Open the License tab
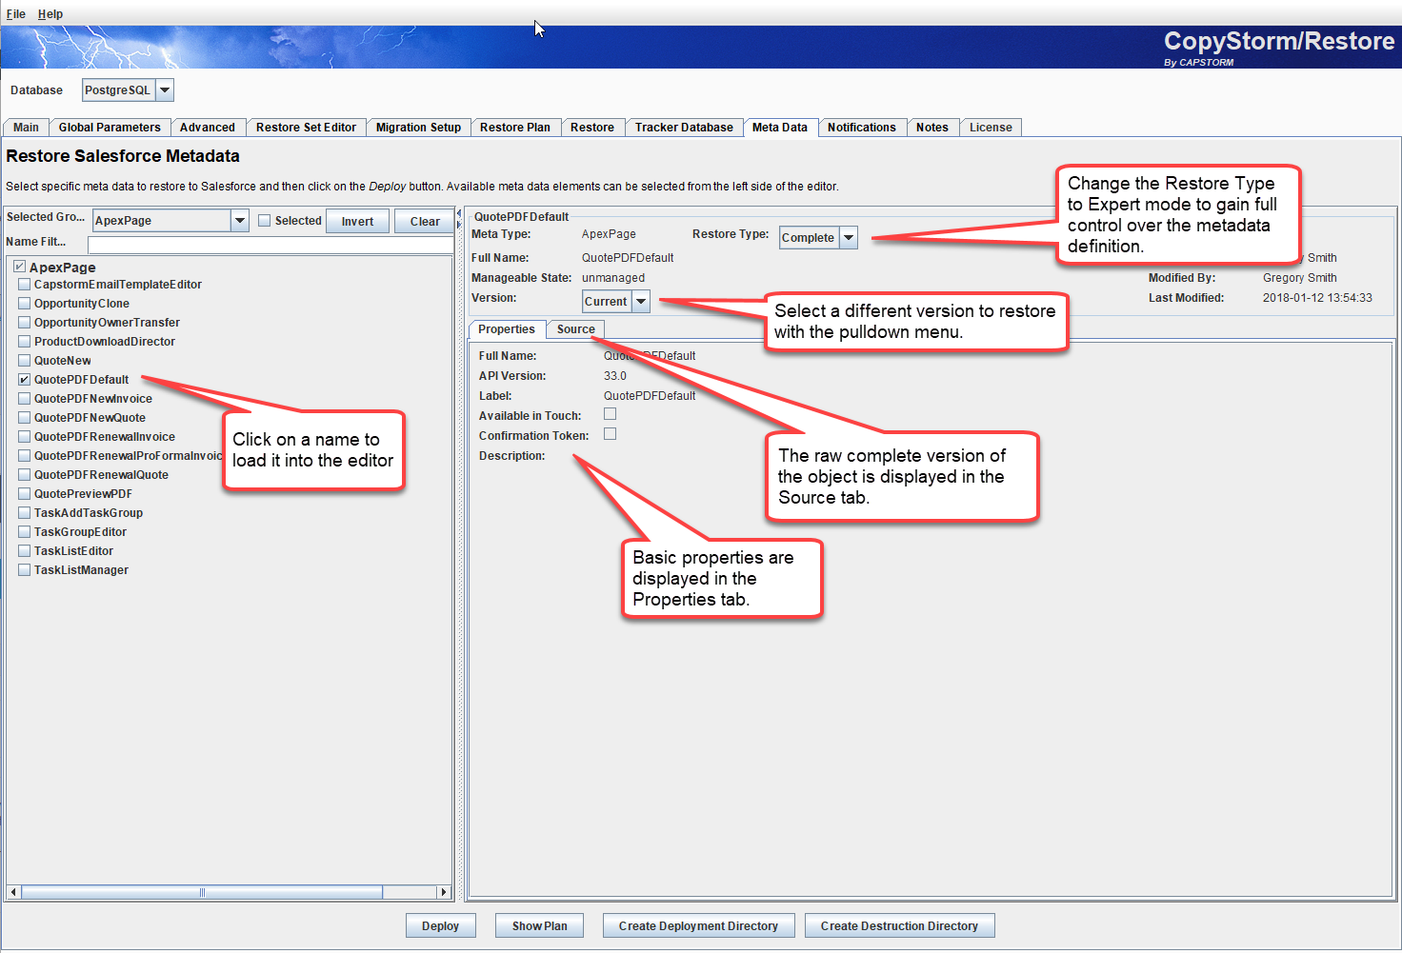Image resolution: width=1402 pixels, height=953 pixels. click(991, 128)
